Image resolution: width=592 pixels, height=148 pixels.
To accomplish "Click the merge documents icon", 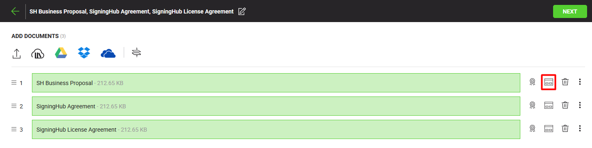I will [136, 53].
